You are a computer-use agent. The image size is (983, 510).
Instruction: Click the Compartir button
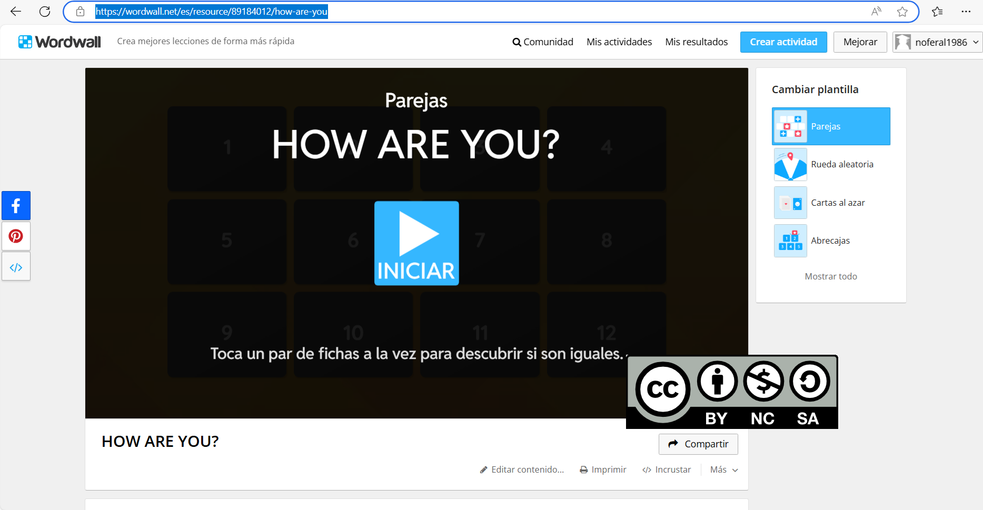[698, 444]
